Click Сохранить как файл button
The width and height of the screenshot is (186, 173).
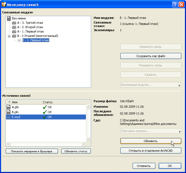point(151,56)
